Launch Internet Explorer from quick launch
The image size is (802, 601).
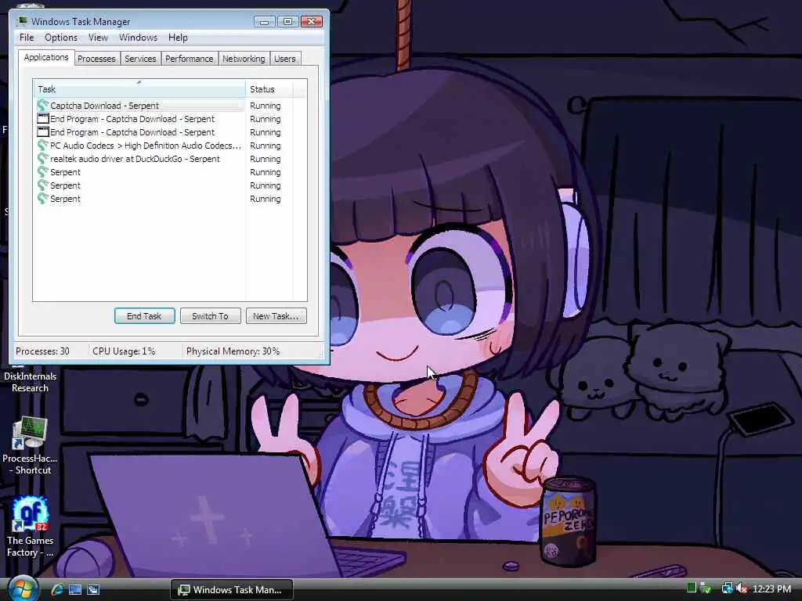(57, 589)
